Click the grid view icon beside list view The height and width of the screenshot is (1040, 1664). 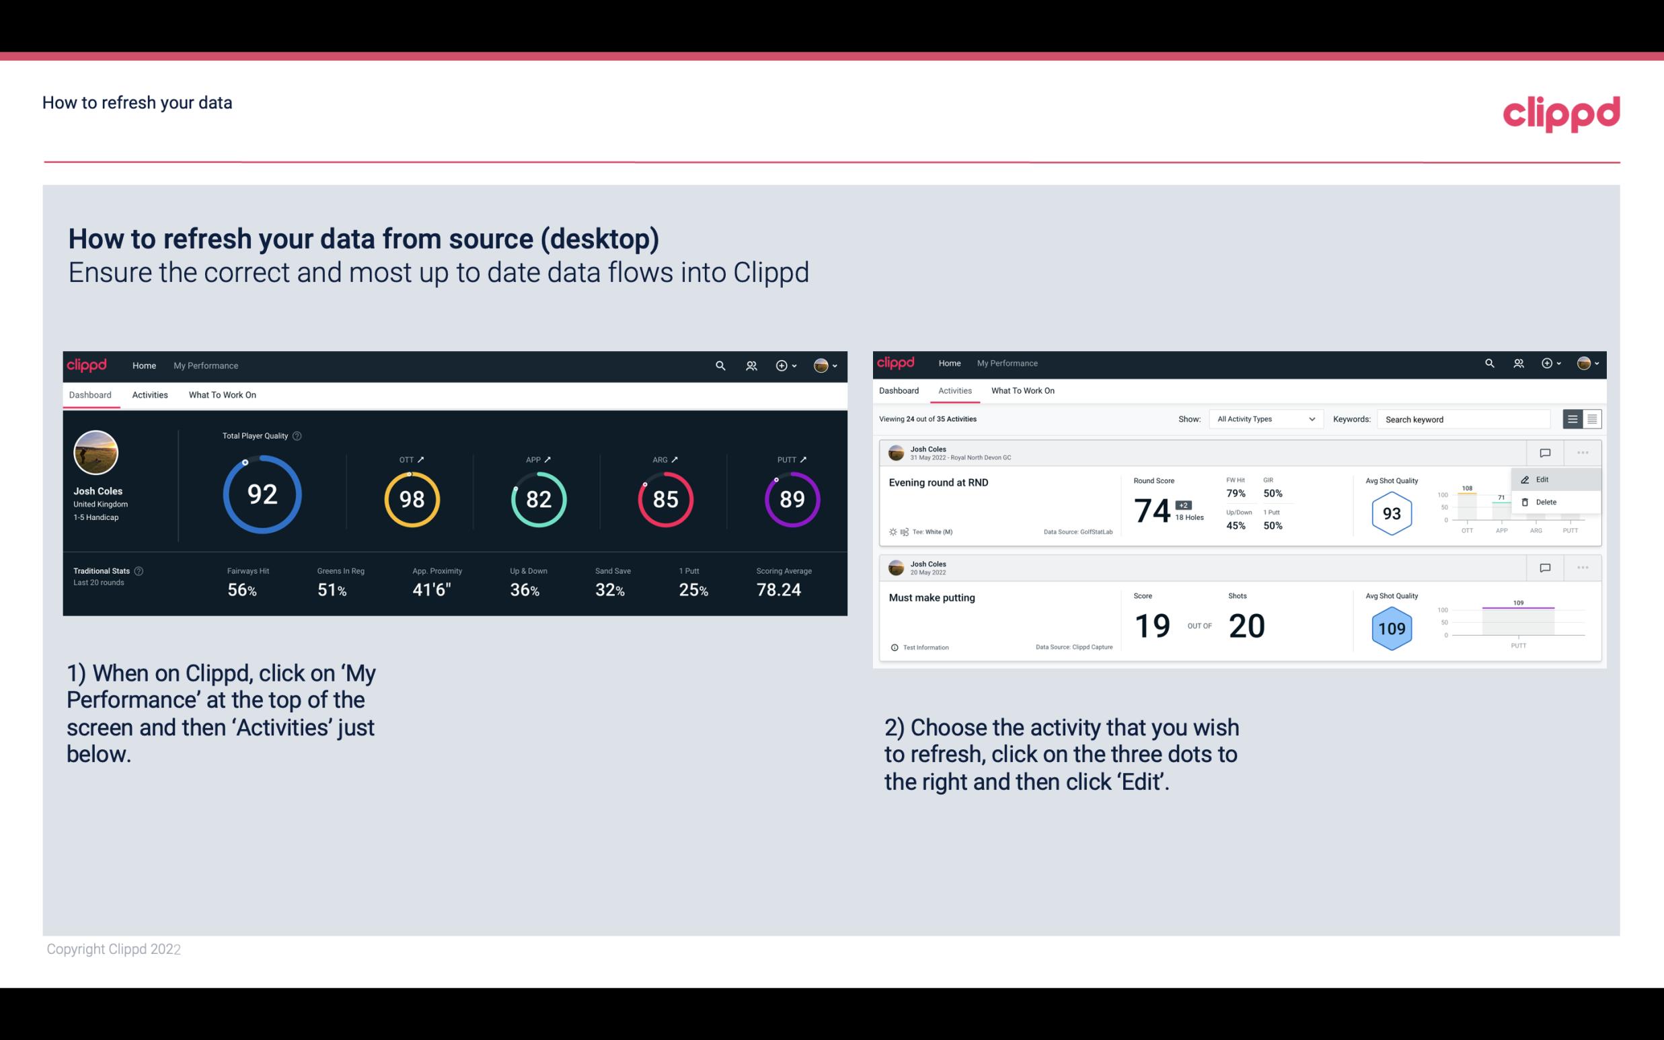[x=1592, y=419]
